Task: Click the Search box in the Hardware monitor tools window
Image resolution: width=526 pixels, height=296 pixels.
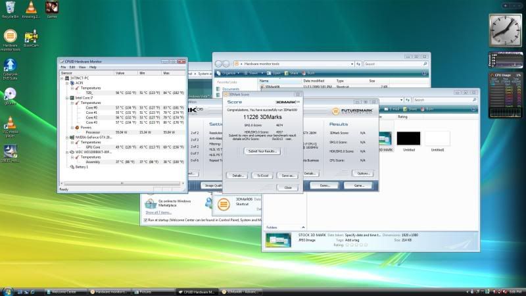Action: pos(395,64)
